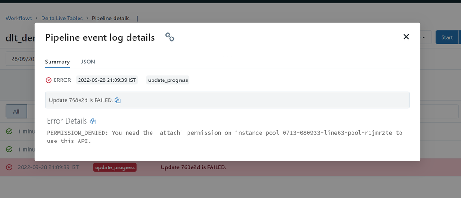This screenshot has height=198, width=461.
Task: Click the red ERROR icon in the summary
Action: tap(49, 80)
